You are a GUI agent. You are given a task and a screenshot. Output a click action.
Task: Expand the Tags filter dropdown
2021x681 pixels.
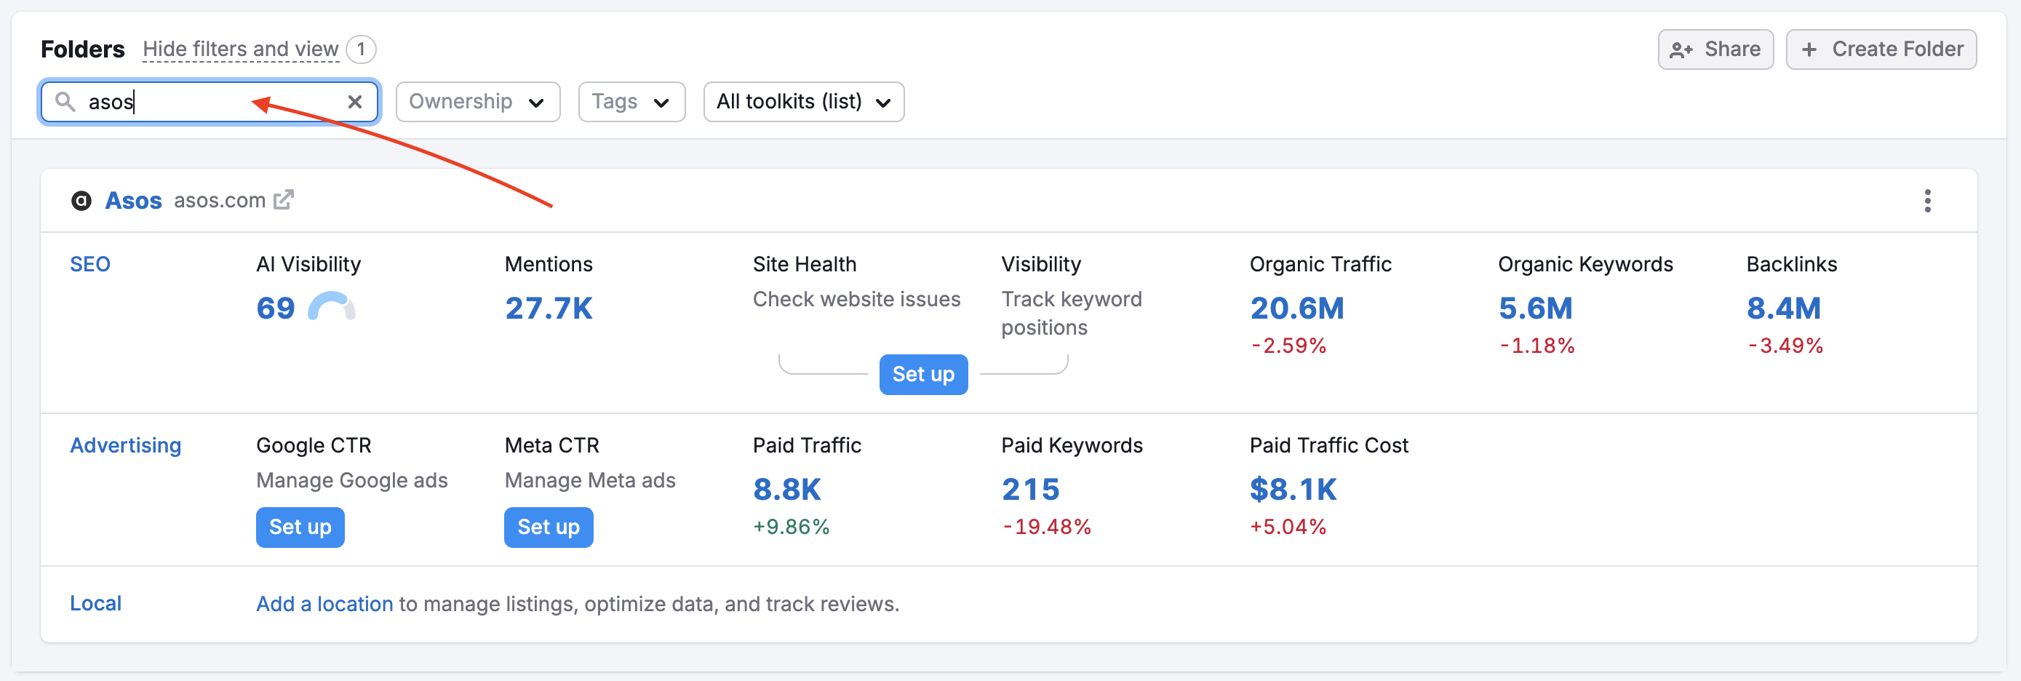[631, 102]
